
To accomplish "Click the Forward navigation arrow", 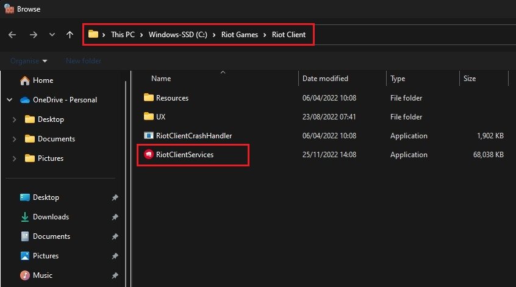I will (33, 35).
